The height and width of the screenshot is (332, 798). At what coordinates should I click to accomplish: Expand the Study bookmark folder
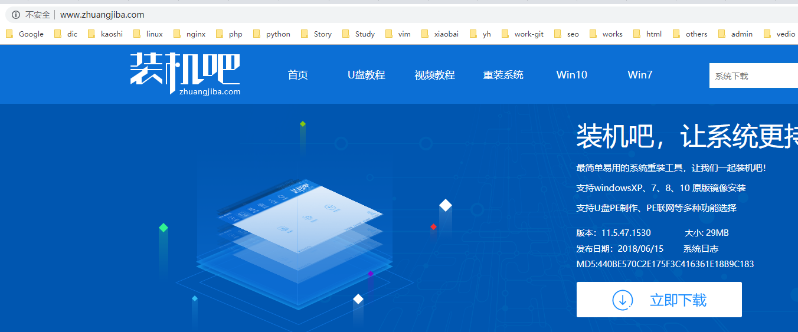coord(359,34)
